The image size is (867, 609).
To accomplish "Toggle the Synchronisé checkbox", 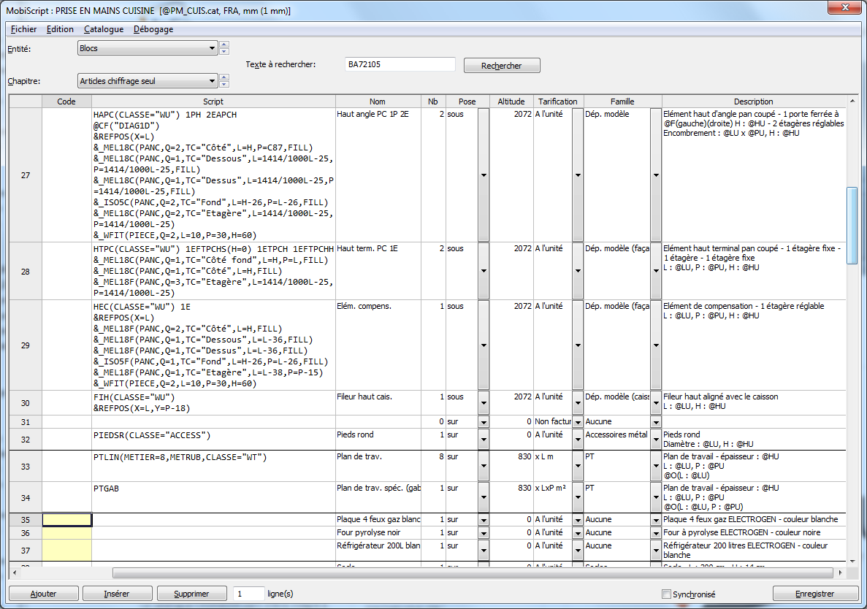I will 666,594.
